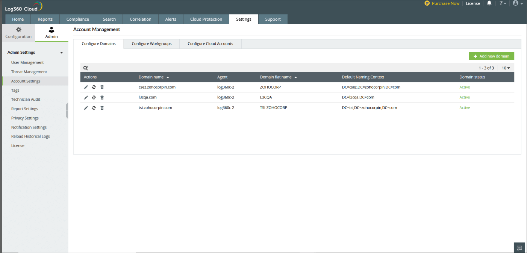
Task: Click the Configuration gear icon
Action: tap(18, 30)
